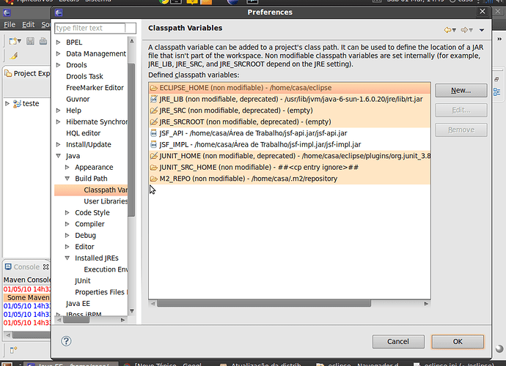Select FreeMarker Editor preference page
The width and height of the screenshot is (506, 366).
(x=95, y=88)
